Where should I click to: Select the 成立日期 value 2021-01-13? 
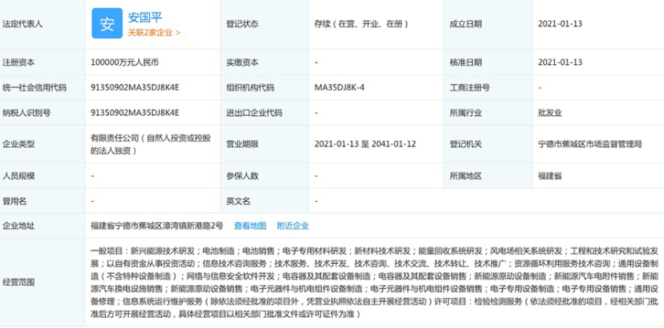(x=560, y=23)
